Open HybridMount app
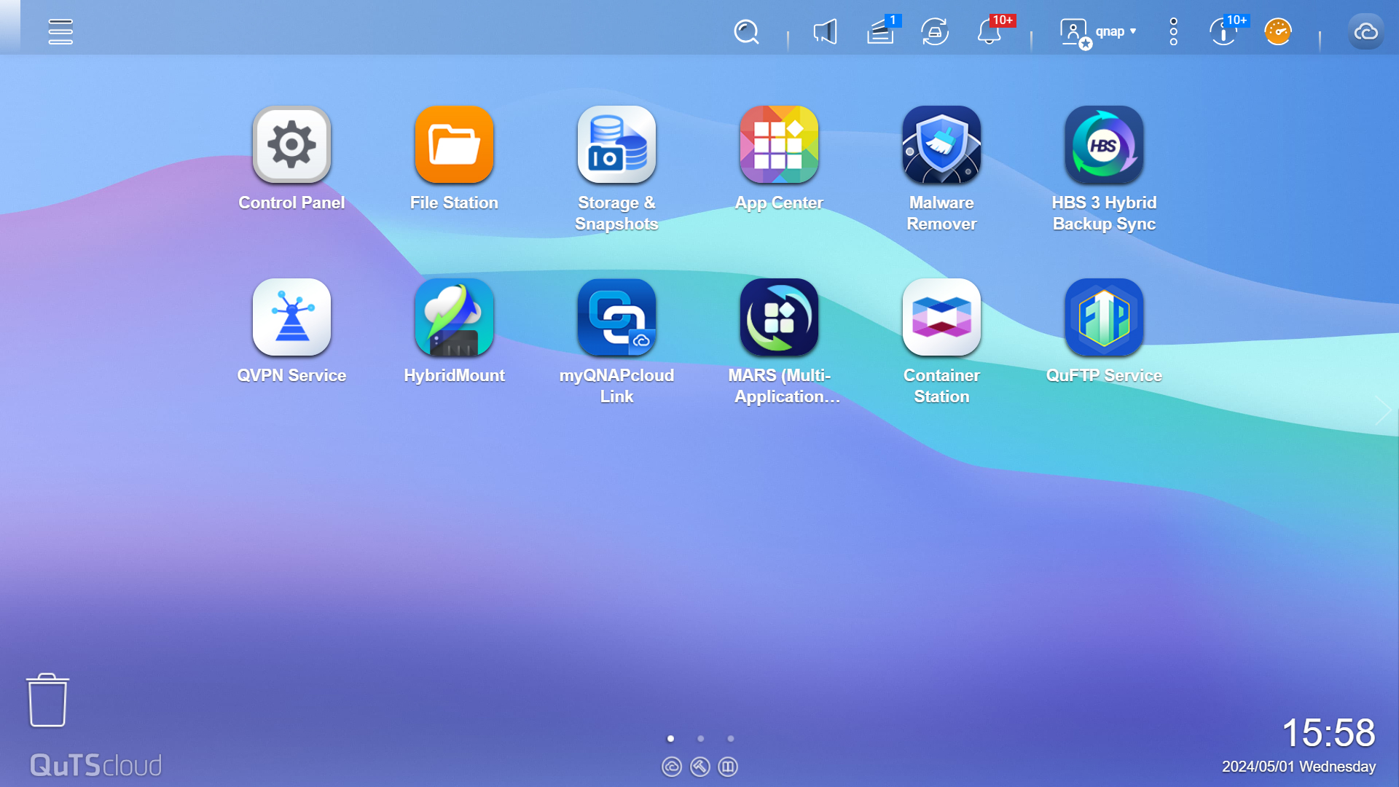This screenshot has width=1399, height=787. (x=454, y=318)
